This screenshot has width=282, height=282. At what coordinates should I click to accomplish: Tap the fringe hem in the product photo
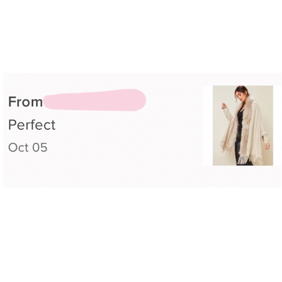[x=244, y=159]
